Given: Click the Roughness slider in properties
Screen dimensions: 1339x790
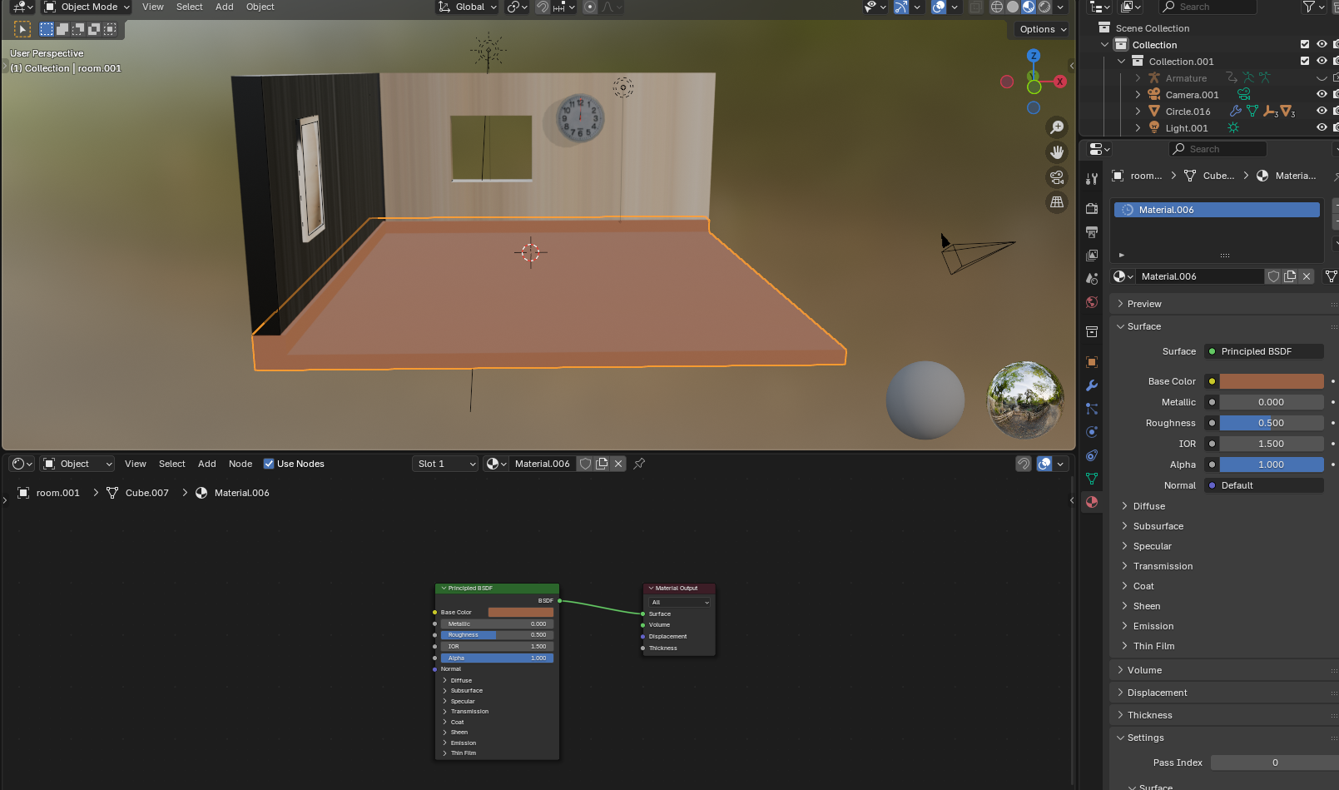Looking at the screenshot, I should coord(1272,423).
